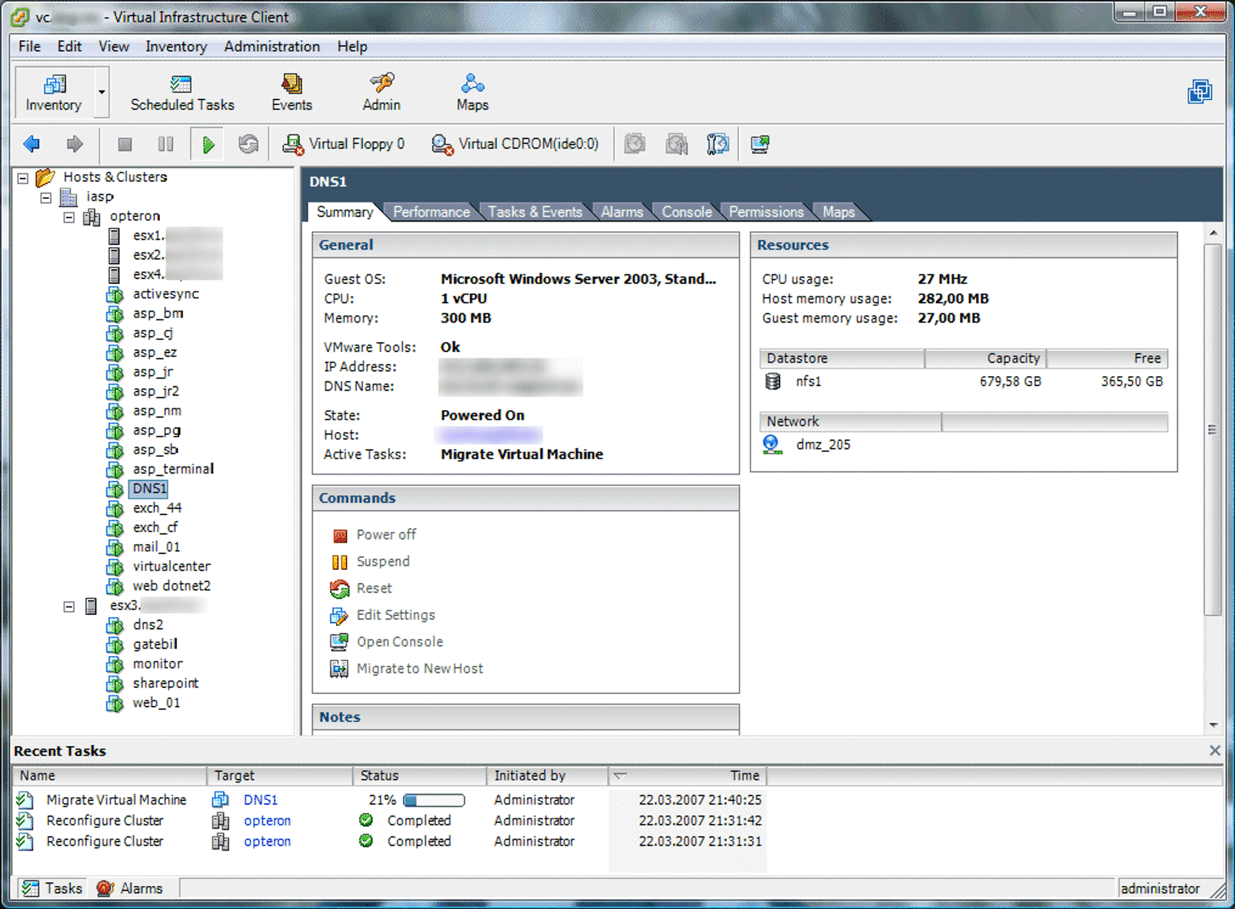This screenshot has height=909, width=1235.
Task: Open the Inventory view button
Action: click(x=54, y=93)
